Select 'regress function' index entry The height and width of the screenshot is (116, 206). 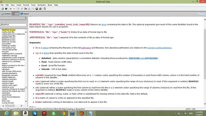8,67
